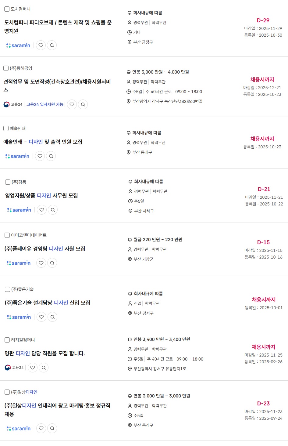Open magnifier preview for 예솔인쇄 listing

pyautogui.click(x=51, y=156)
